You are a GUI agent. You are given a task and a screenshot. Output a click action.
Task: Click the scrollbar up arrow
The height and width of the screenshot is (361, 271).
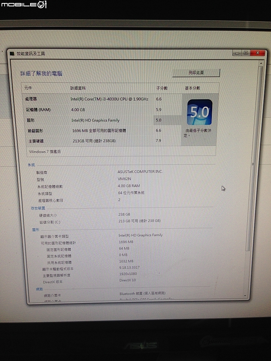(261, 63)
